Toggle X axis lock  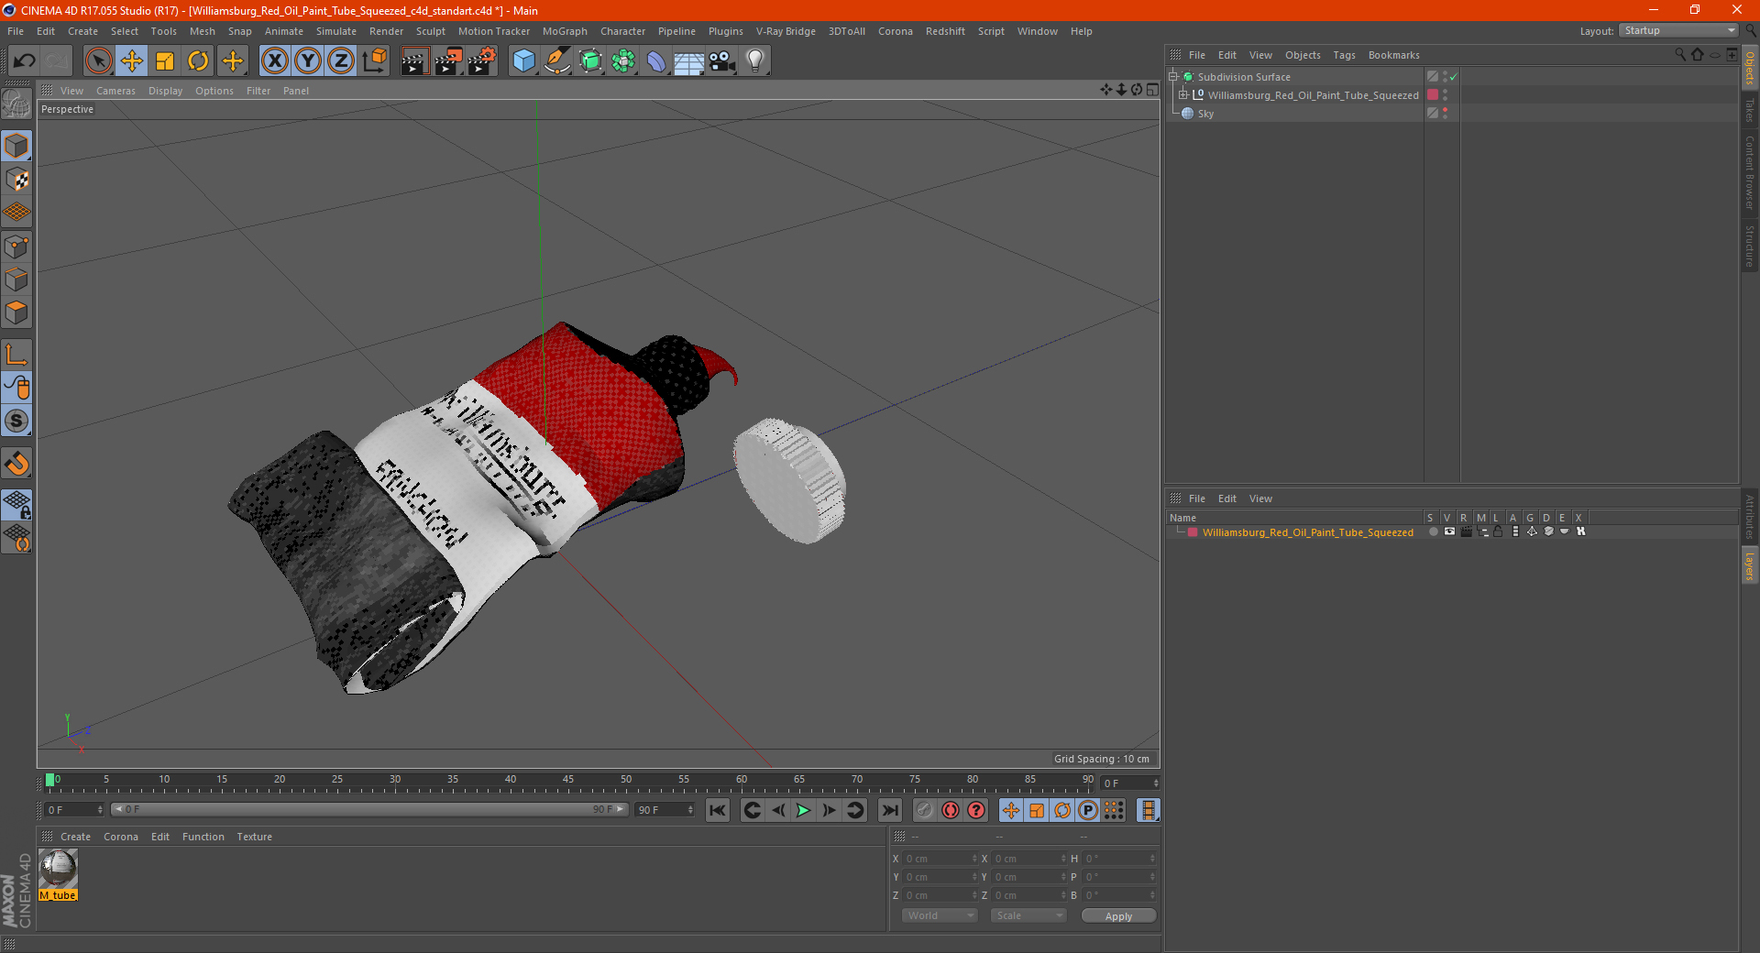click(274, 61)
